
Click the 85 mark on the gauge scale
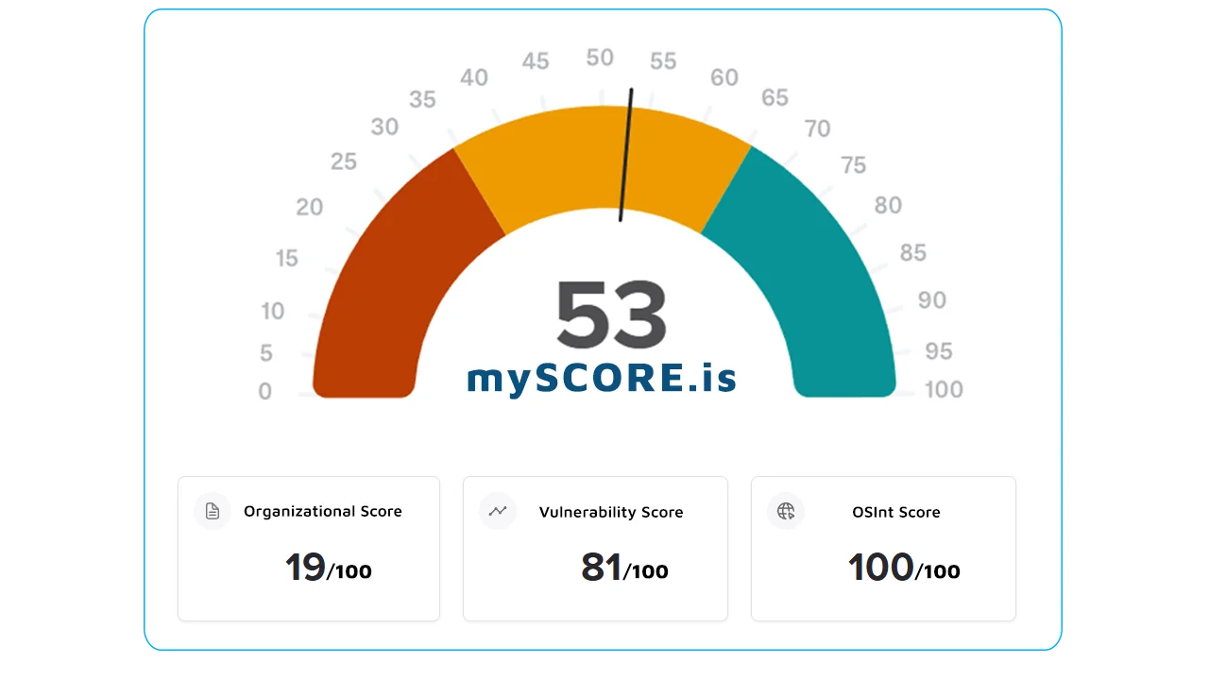[913, 252]
